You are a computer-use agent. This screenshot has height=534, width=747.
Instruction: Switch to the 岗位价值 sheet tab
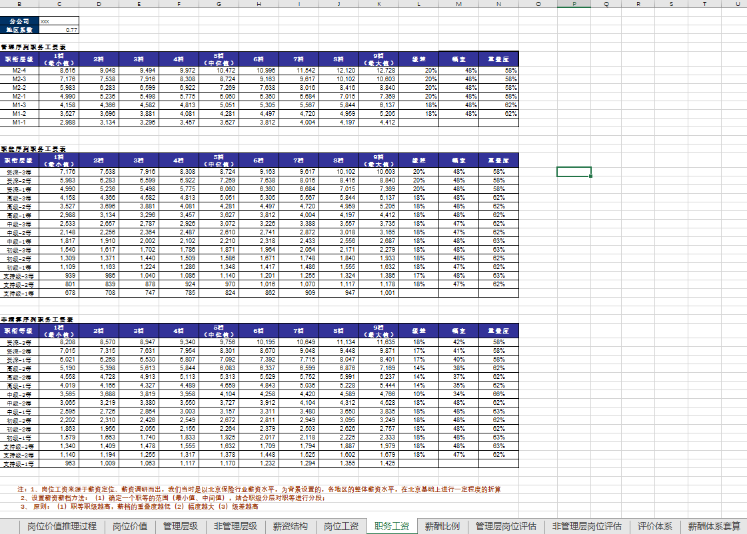point(129,526)
